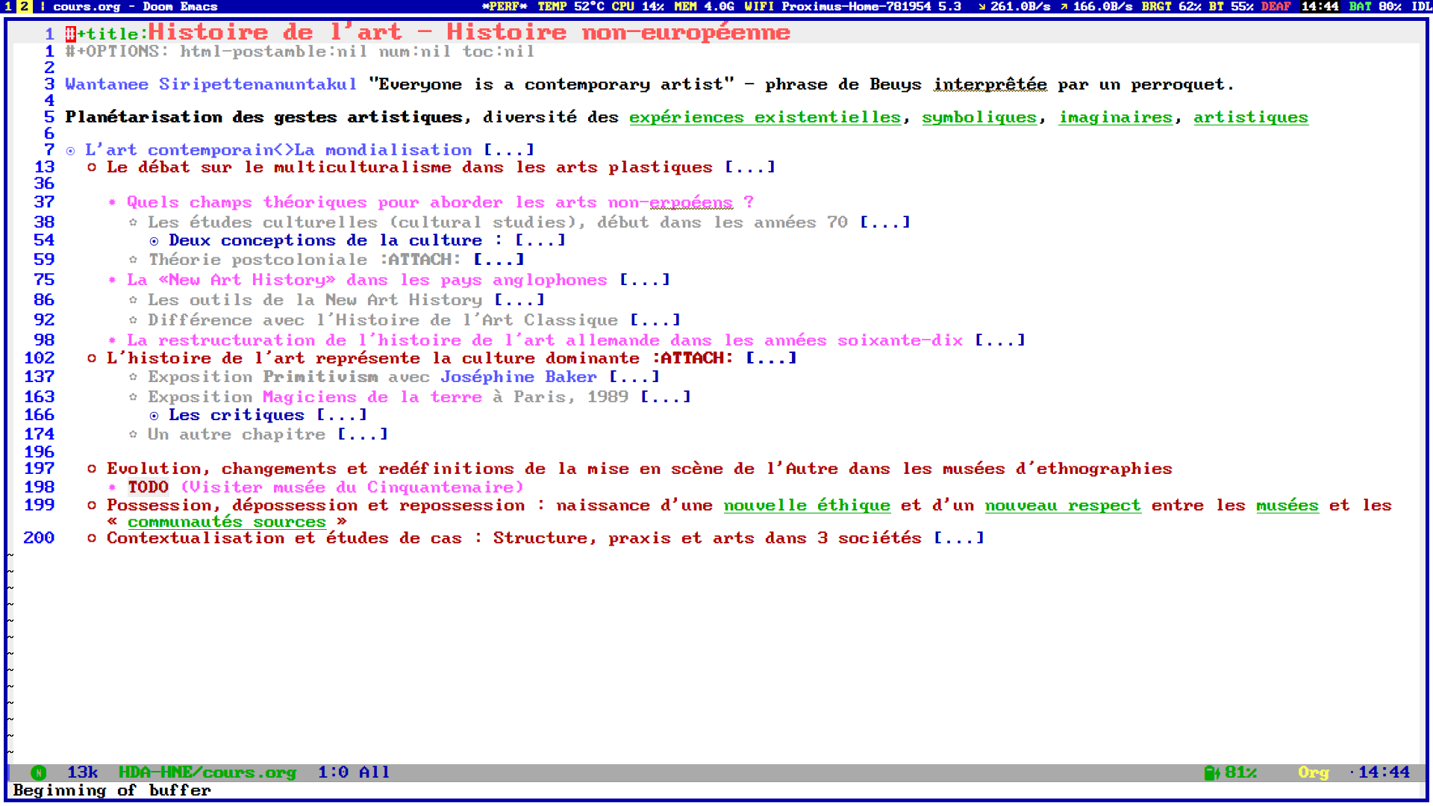Viewport: 1433px width, 806px height.
Task: Expand the ellipsis after Exposition Magiciens de la terre
Action: [x=666, y=397]
